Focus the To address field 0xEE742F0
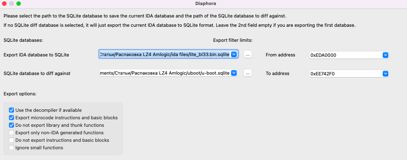 (x=346, y=74)
